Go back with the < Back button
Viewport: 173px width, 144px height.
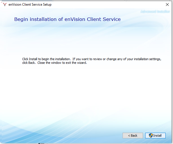(133, 136)
